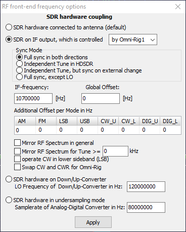Click the DIG_U offset value cell
The image size is (186, 232).
pos(150,130)
